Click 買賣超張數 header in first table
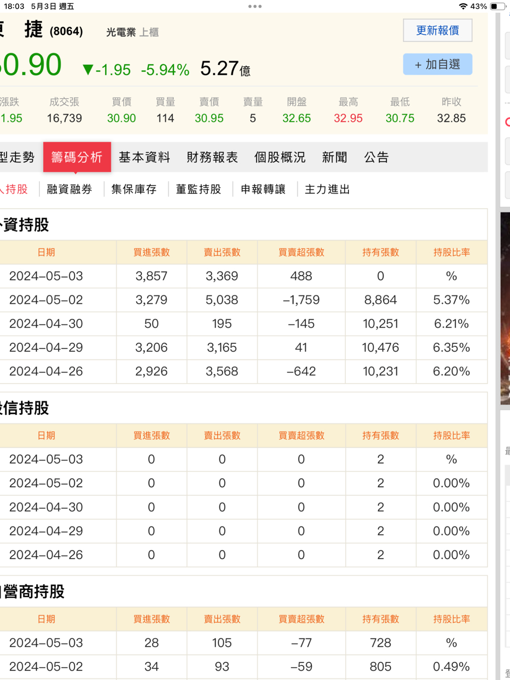This screenshot has height=680, width=510. click(x=301, y=252)
